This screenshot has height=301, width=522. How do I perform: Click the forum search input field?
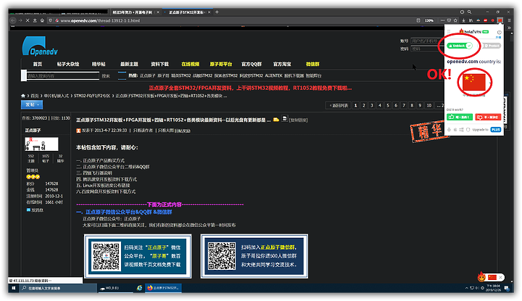point(62,76)
